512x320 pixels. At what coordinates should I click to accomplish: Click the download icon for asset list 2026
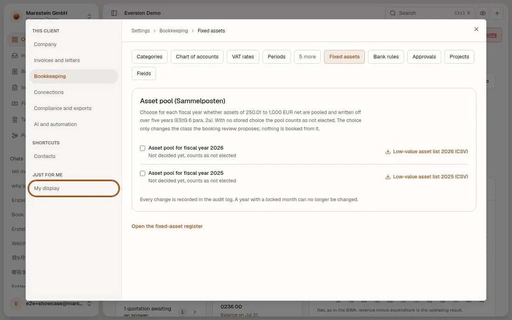388,152
